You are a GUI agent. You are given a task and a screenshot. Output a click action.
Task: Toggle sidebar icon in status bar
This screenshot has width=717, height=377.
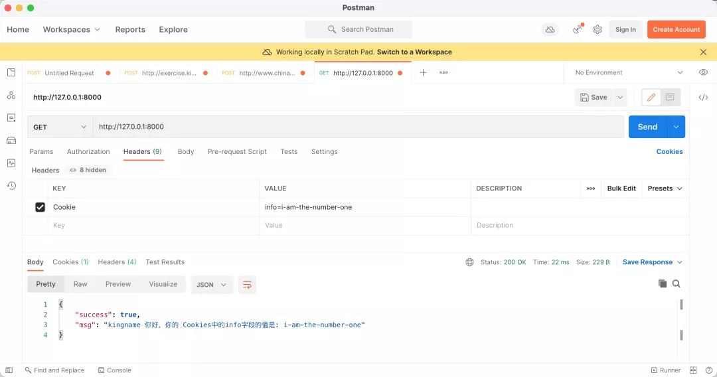[9, 370]
